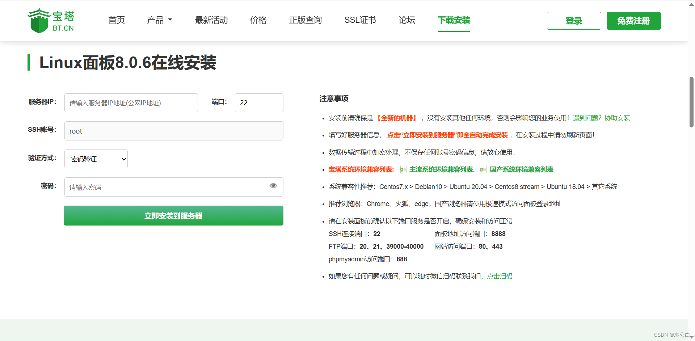Focus the 端口 input showing 22
Image resolution: width=695 pixels, height=341 pixels.
[259, 103]
